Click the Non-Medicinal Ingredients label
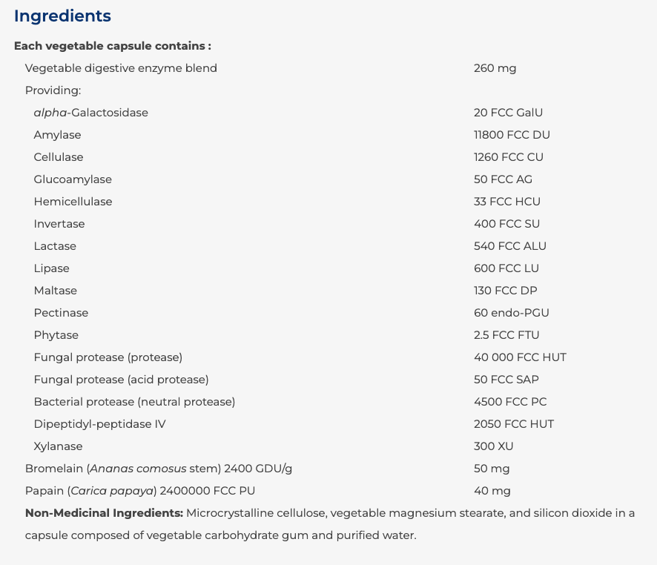Image resolution: width=657 pixels, height=565 pixels. [x=104, y=513]
